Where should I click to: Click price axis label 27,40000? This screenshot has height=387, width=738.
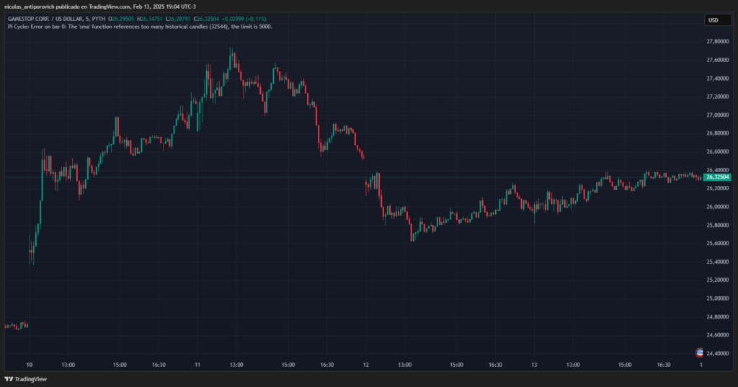[x=717, y=79]
